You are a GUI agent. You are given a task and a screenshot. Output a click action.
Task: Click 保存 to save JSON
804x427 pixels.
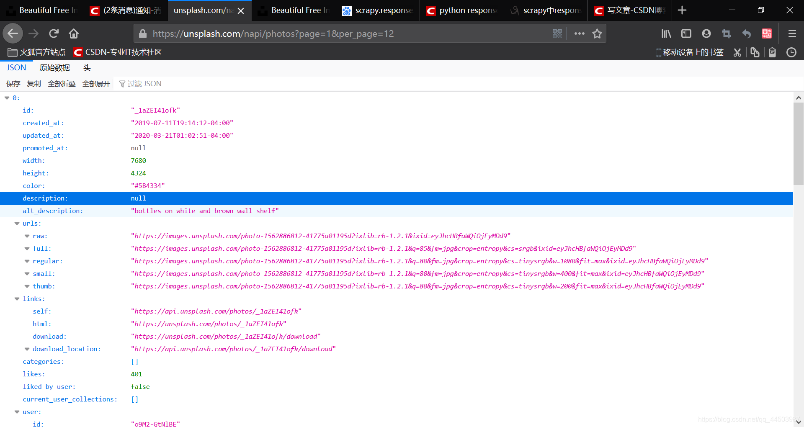tap(13, 84)
